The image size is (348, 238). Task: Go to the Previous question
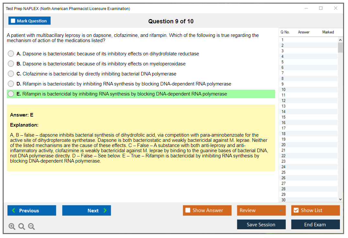point(32,210)
